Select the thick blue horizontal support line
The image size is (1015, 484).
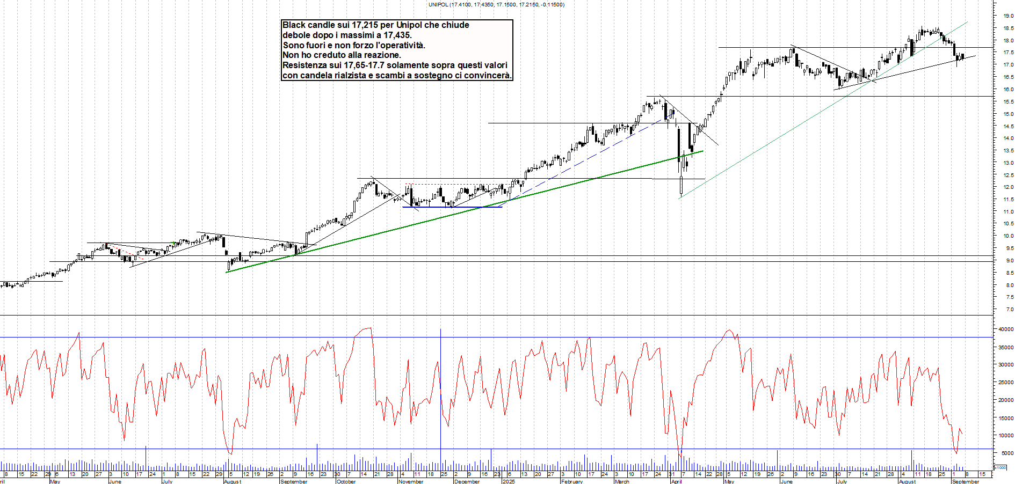click(452, 207)
